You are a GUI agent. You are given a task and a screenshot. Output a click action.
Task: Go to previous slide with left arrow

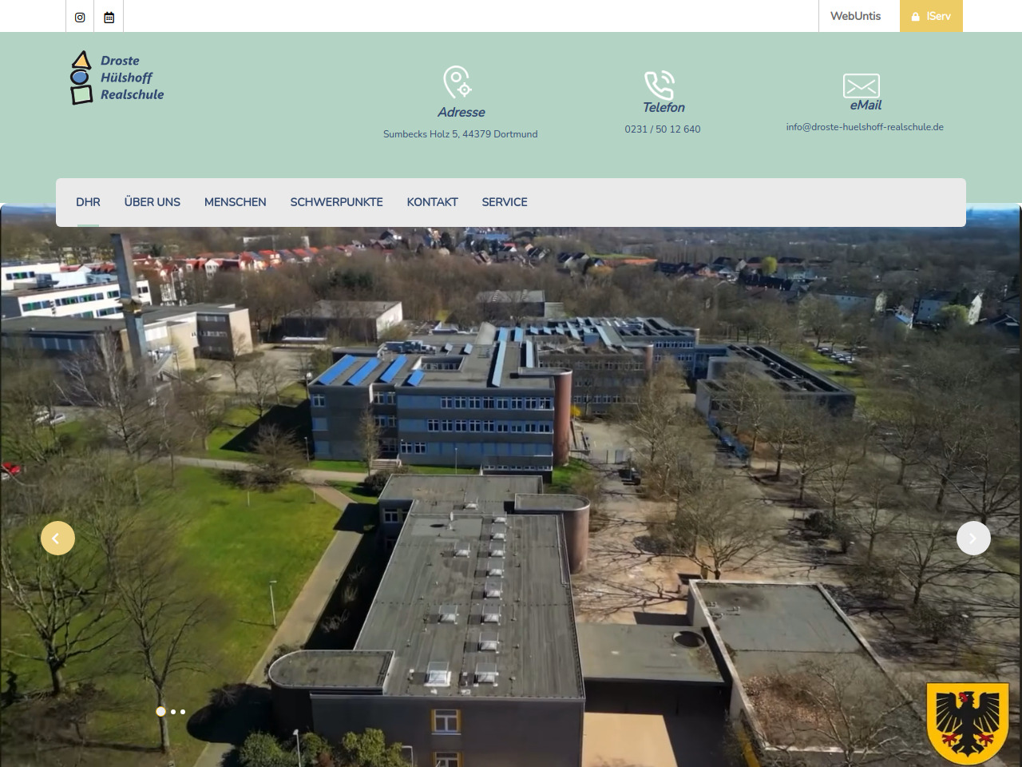[57, 538]
